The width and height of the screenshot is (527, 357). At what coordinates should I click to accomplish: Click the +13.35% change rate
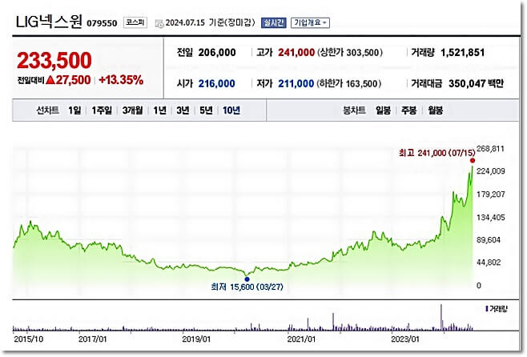click(x=121, y=80)
